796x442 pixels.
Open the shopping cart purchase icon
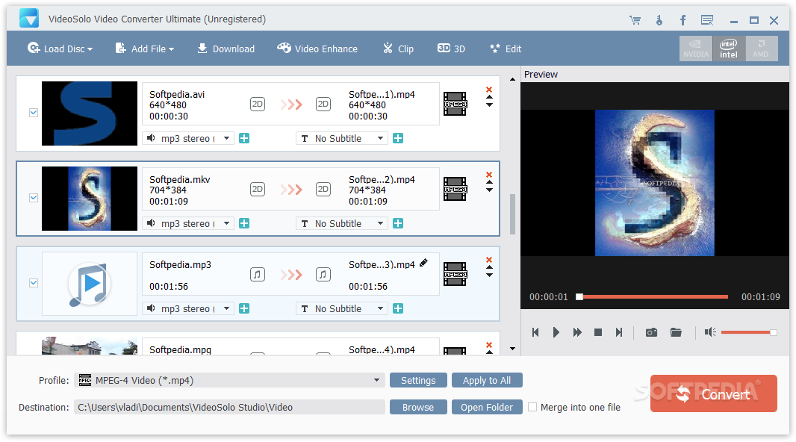pos(635,20)
